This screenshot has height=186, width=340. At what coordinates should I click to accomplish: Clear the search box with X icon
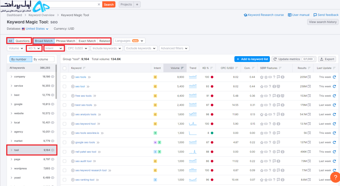[x=99, y=4]
